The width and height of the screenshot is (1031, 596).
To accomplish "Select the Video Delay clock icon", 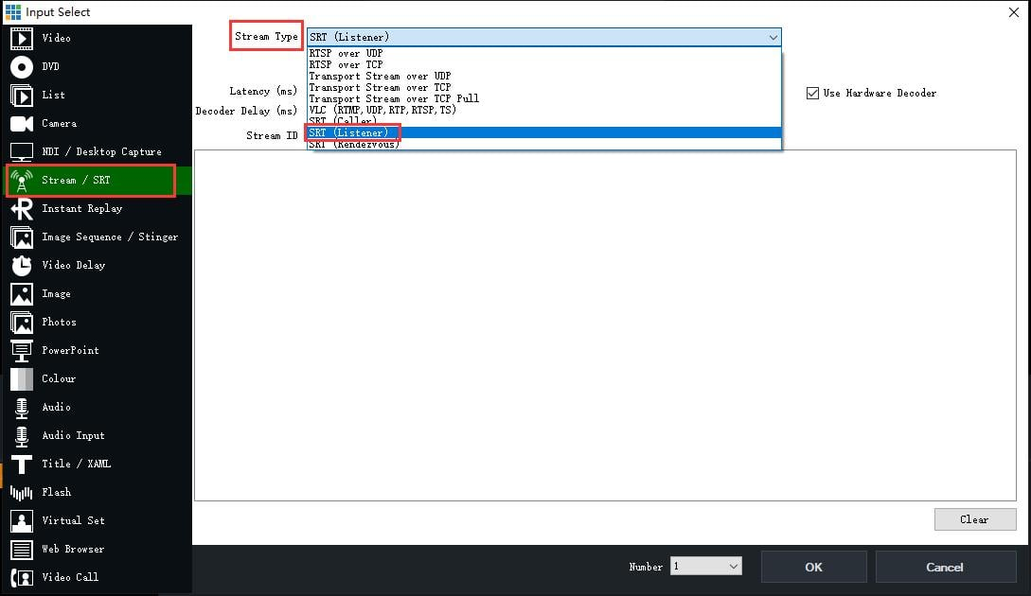I will (x=22, y=266).
